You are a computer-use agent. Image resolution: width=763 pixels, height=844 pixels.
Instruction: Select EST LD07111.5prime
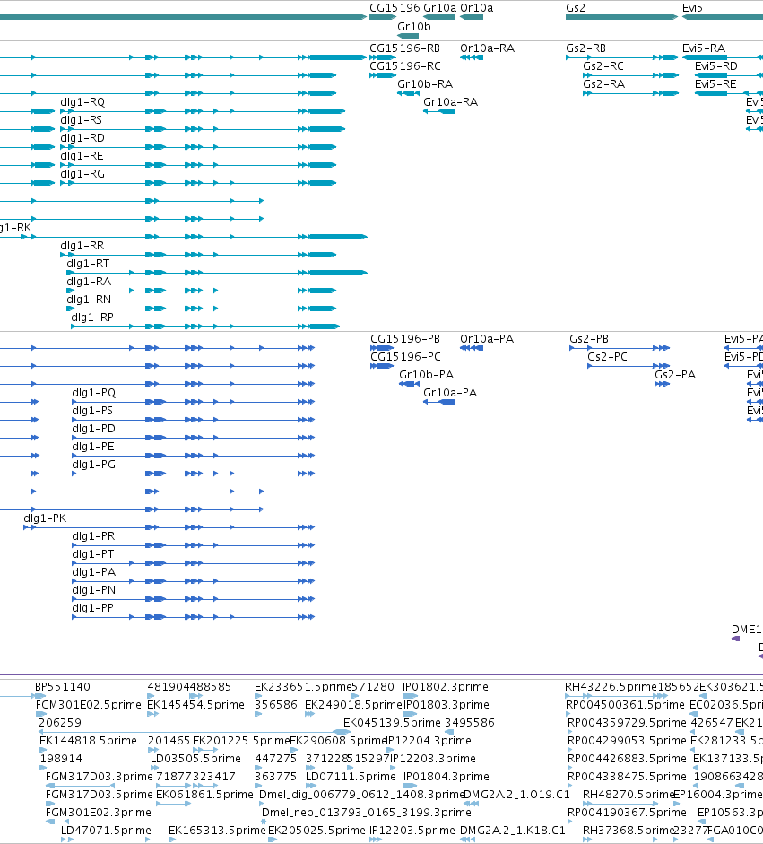[x=351, y=777]
